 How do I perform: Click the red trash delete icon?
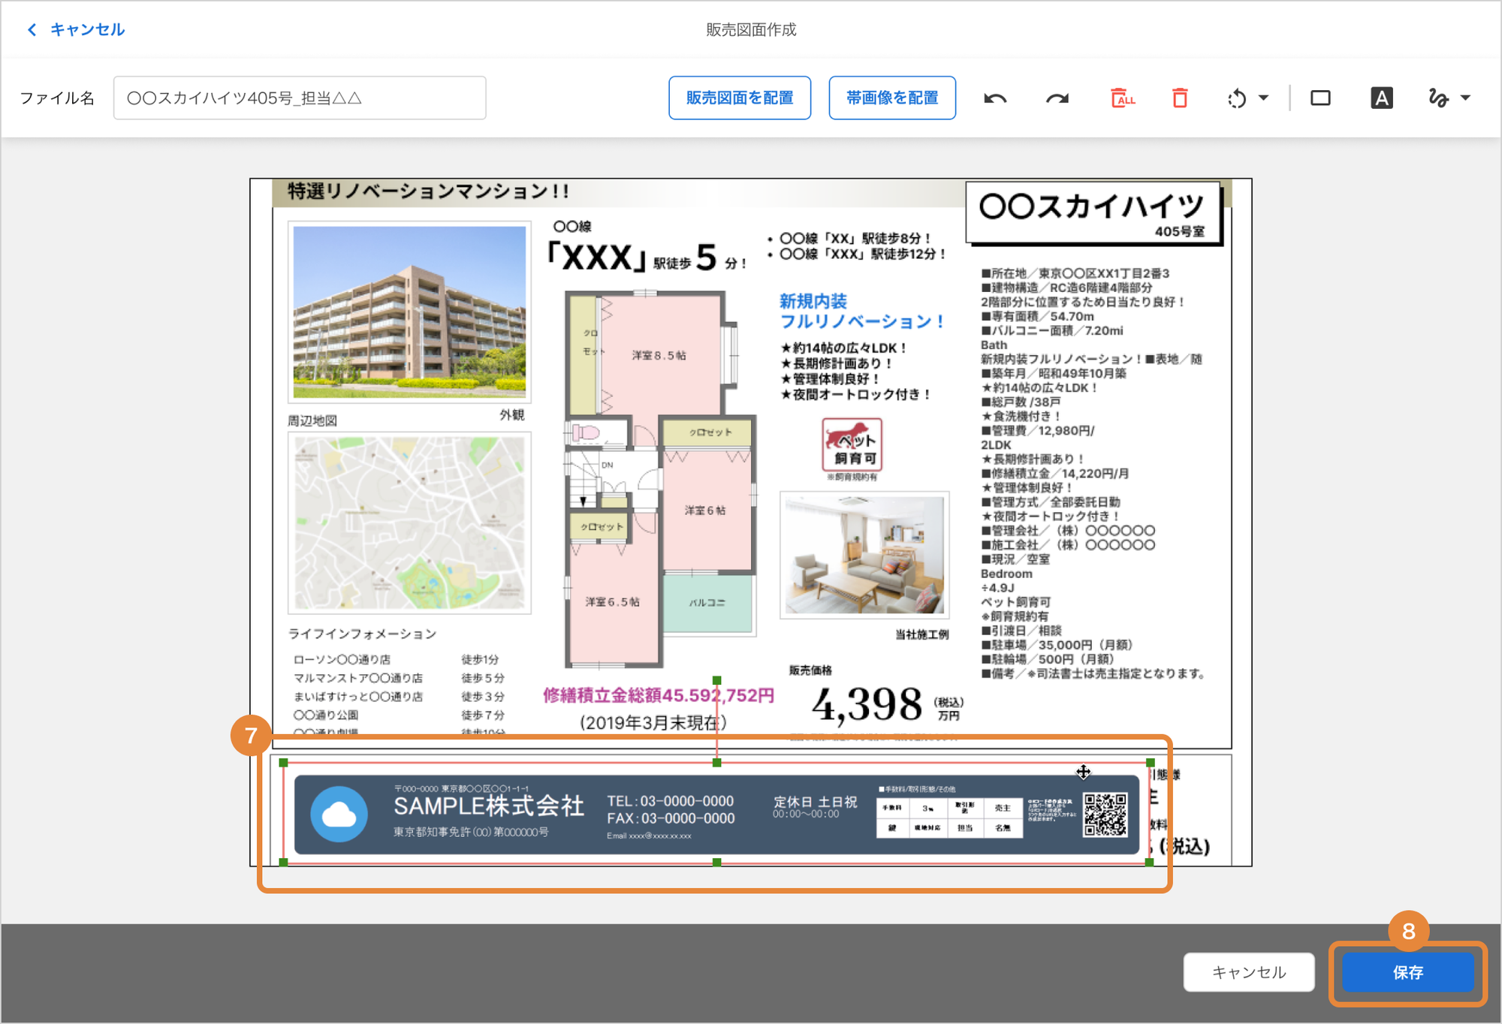1180,98
